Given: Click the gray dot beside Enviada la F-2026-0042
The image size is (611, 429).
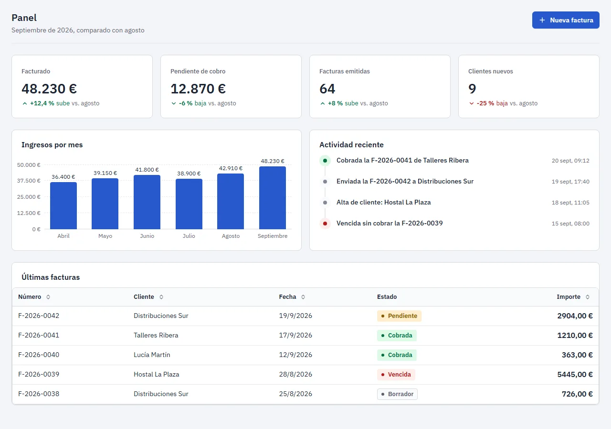Looking at the screenshot, I should 325,182.
